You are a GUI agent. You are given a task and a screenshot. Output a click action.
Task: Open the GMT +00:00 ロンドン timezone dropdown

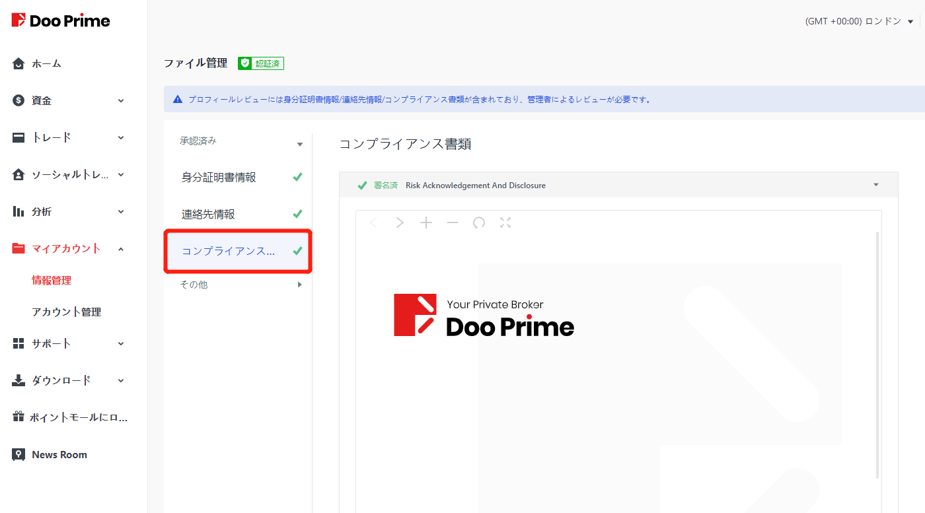860,21
